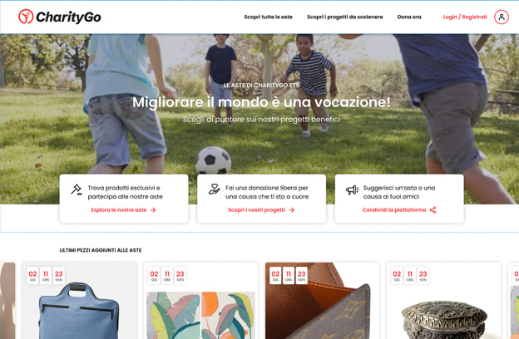Screen dimensions: 519x339
Task: Open the tropical leaves prints auction
Action: tap(201, 301)
